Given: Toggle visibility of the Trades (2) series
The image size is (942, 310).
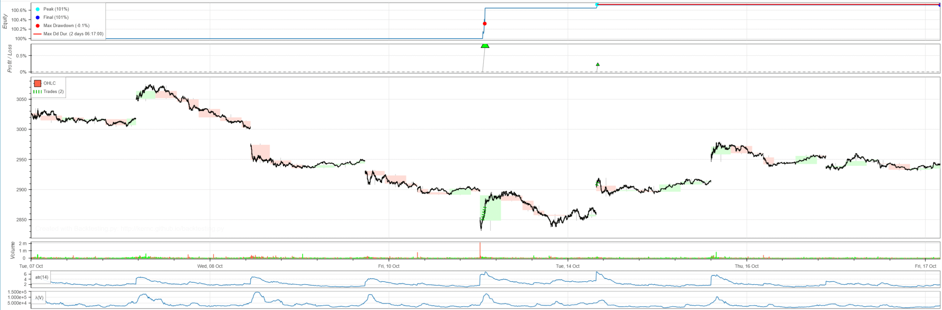Looking at the screenshot, I should point(53,92).
